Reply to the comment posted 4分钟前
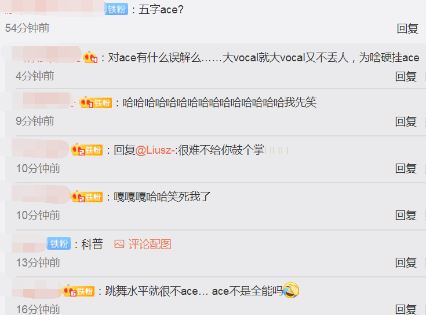 click(x=406, y=76)
